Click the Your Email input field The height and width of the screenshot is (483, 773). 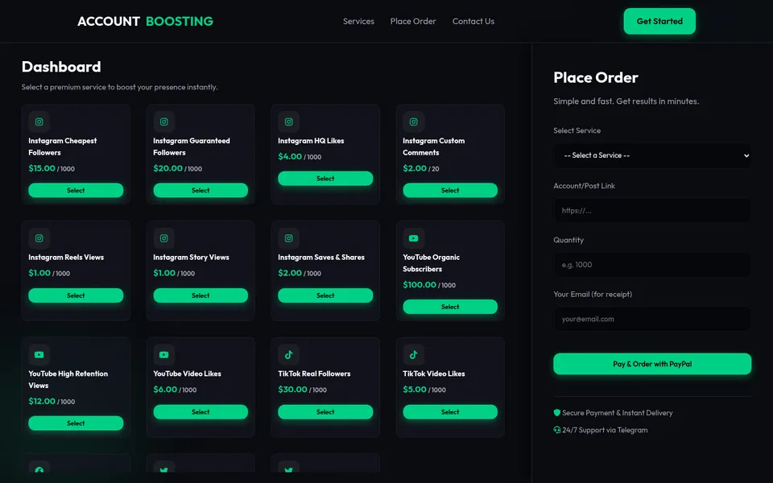click(x=652, y=319)
